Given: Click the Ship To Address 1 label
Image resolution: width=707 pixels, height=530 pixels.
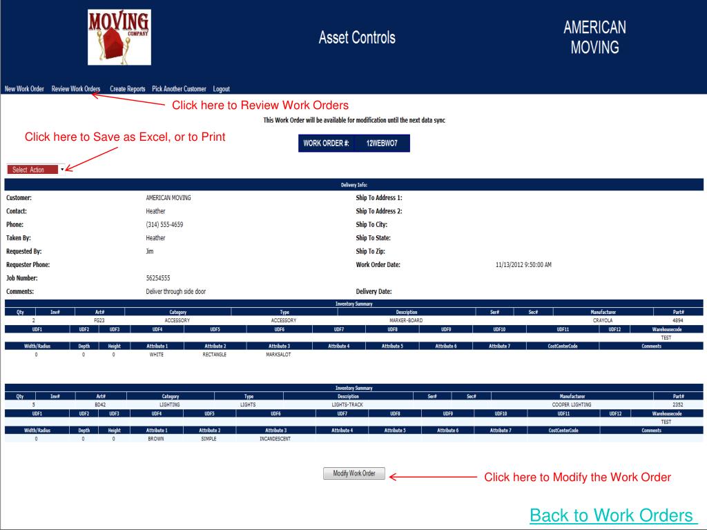Looking at the screenshot, I should pyautogui.click(x=379, y=198).
